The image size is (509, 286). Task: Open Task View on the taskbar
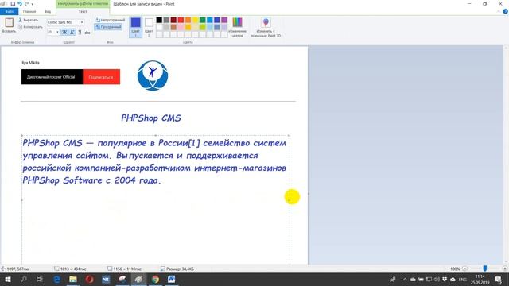40,279
